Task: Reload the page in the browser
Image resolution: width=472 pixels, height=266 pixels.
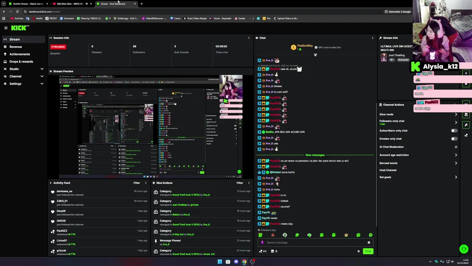Action: click(x=17, y=11)
